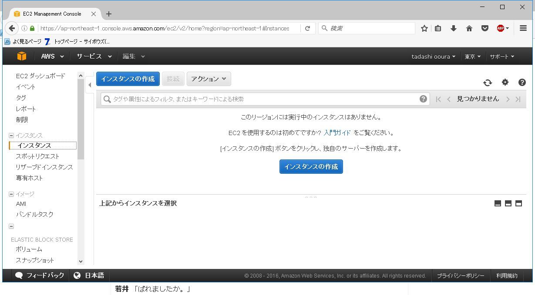Collapse the インスタンス sidebar section
Viewport: 535px width, 295px height.
11,136
